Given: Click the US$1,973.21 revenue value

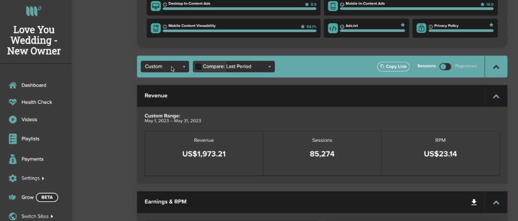Looking at the screenshot, I should [x=204, y=154].
